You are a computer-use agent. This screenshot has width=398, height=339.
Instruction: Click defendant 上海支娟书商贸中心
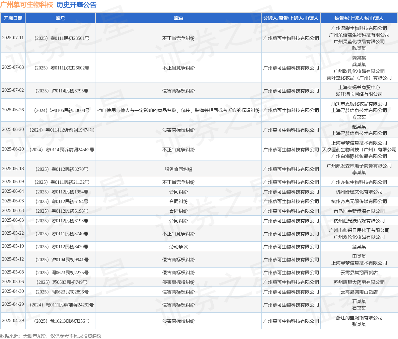coord(359,87)
